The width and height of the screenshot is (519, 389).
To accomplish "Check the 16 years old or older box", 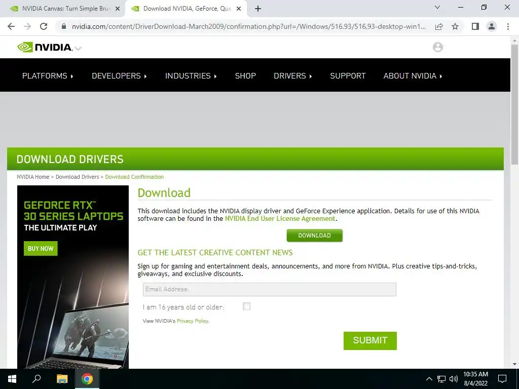I will (247, 306).
